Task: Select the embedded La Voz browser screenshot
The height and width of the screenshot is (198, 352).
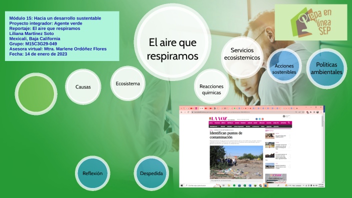Action: click(252, 146)
